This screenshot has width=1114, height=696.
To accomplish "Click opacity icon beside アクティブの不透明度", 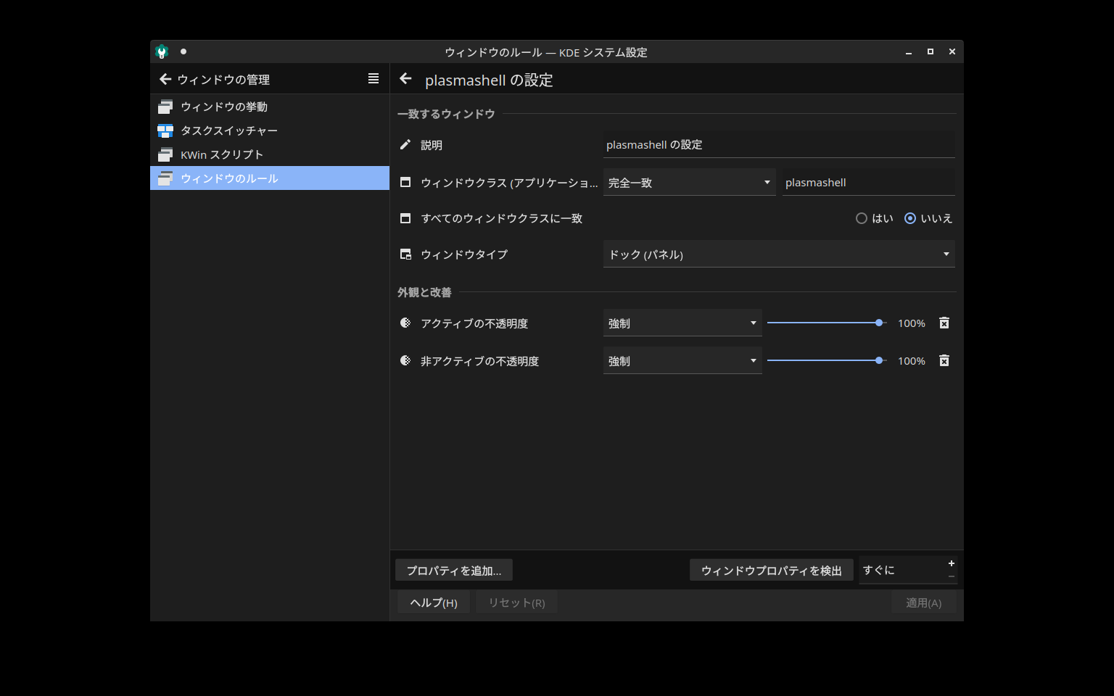I will pyautogui.click(x=405, y=323).
